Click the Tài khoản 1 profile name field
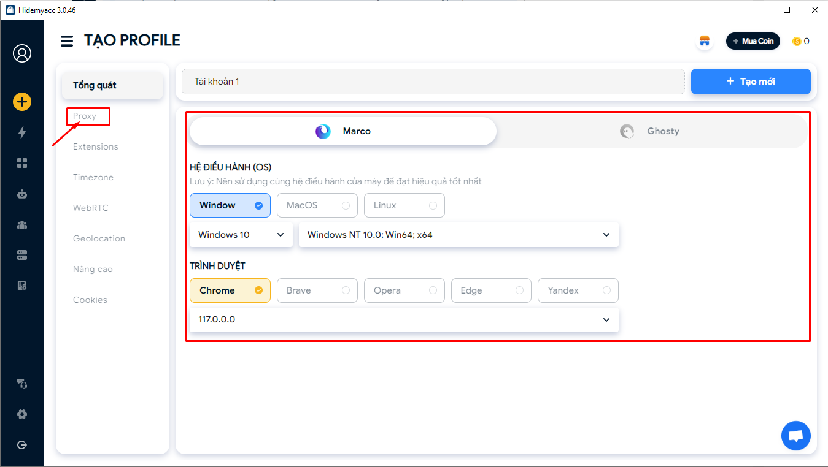828x467 pixels. pos(433,82)
